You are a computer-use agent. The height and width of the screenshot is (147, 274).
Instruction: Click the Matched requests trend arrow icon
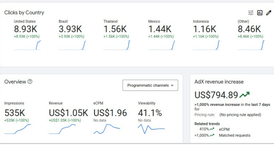[x=212, y=135]
